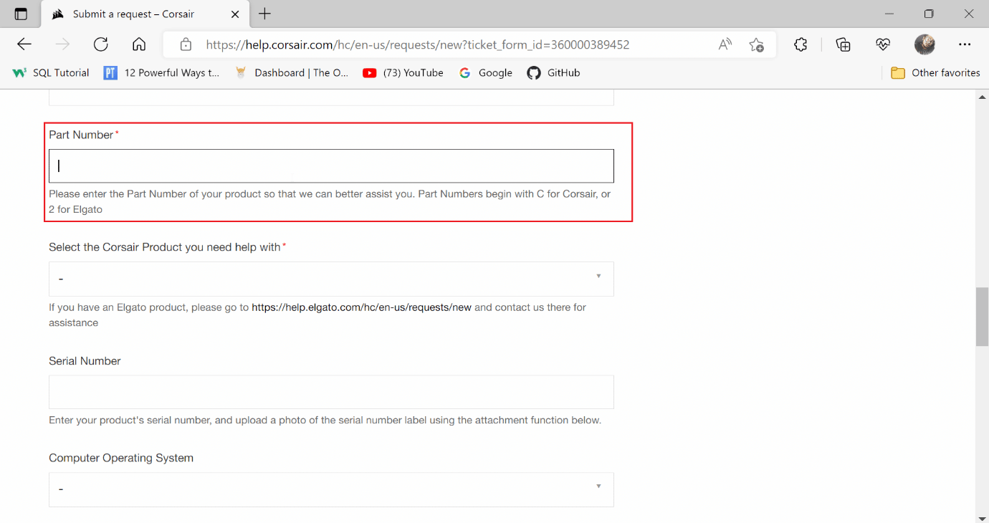Open the SQL Tutorial bookmark

point(51,72)
